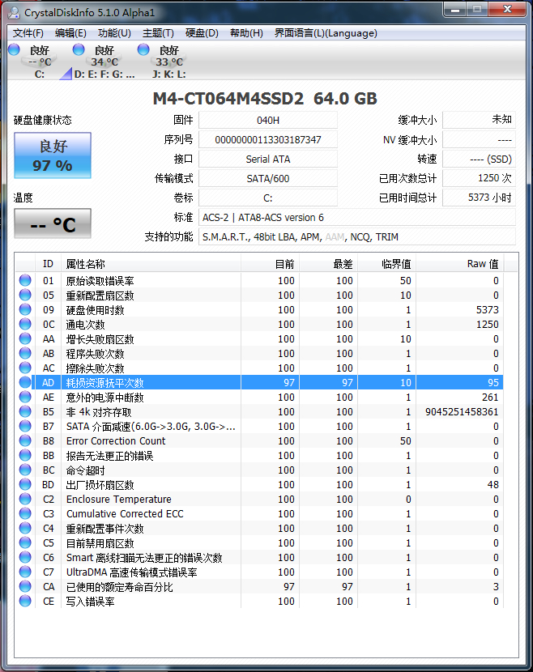The width and height of the screenshot is (533, 672).
Task: Click status orb of row 0C 通电次数
Action: click(x=25, y=324)
